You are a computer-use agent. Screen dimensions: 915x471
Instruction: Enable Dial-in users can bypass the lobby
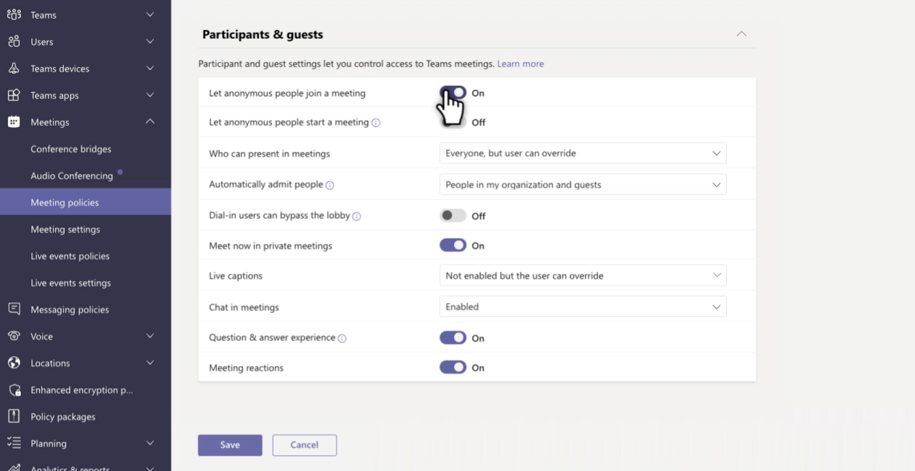(452, 216)
